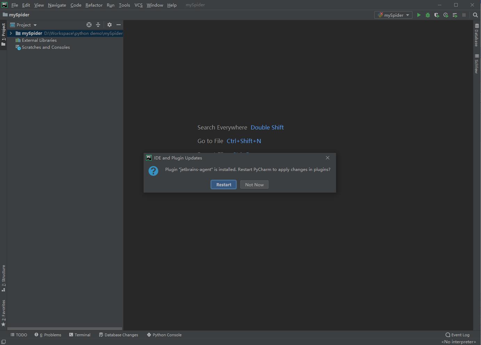
Task: Open the Refactor menu
Action: pos(94,5)
